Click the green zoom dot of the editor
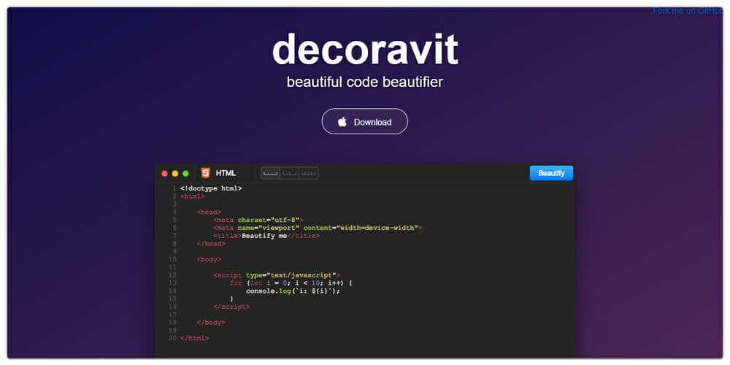The height and width of the screenshot is (365, 730). pos(185,174)
